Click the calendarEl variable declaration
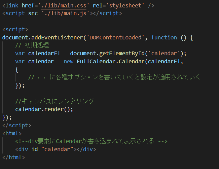219x169 pixels. [44, 54]
